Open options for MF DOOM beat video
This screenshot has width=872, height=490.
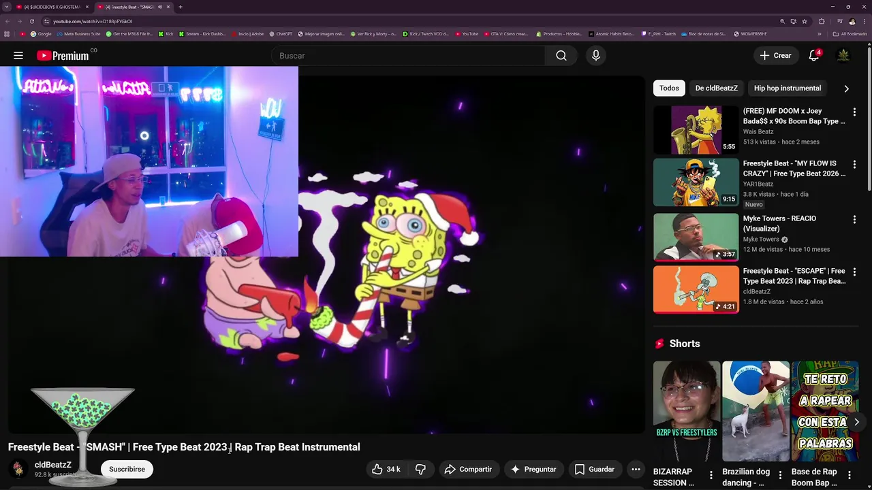click(854, 112)
